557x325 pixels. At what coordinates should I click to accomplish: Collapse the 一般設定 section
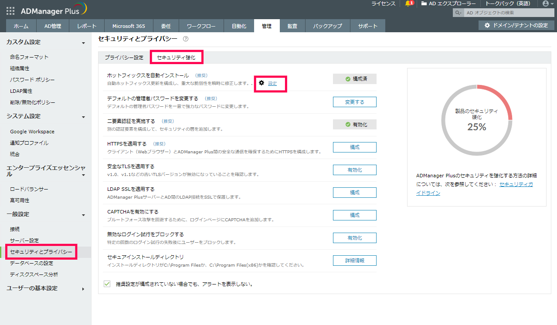pos(83,215)
